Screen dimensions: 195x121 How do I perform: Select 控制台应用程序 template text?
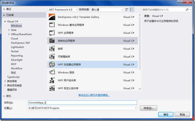(67, 41)
